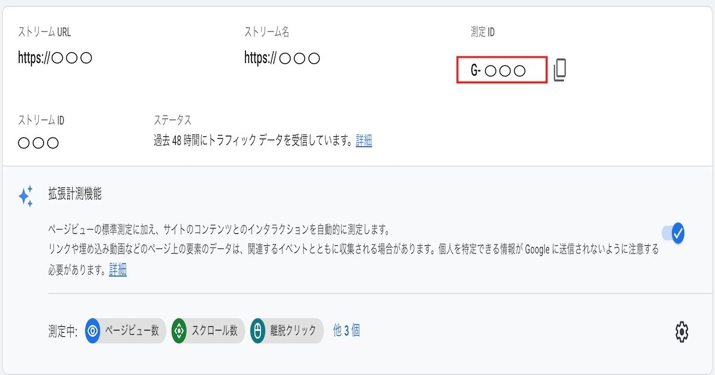
Task: Click the stream name value
Action: pos(282,58)
